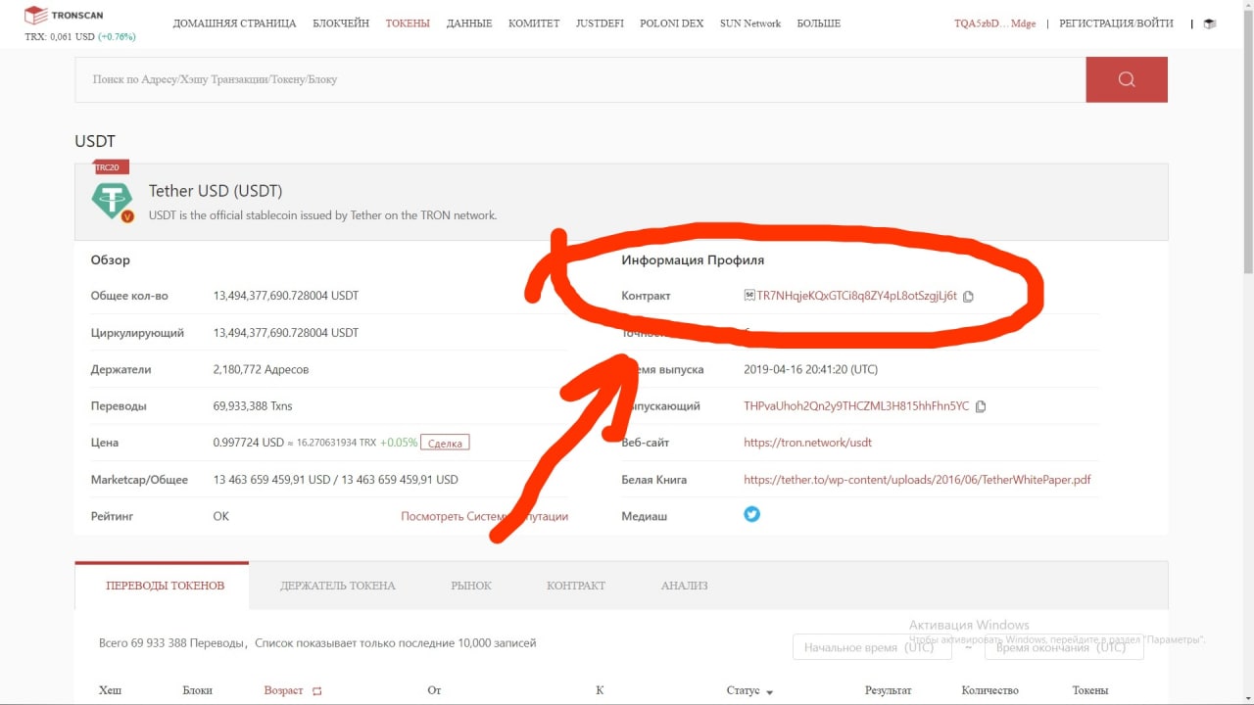
Task: Click the graduation cap icon in header
Action: click(x=1210, y=23)
